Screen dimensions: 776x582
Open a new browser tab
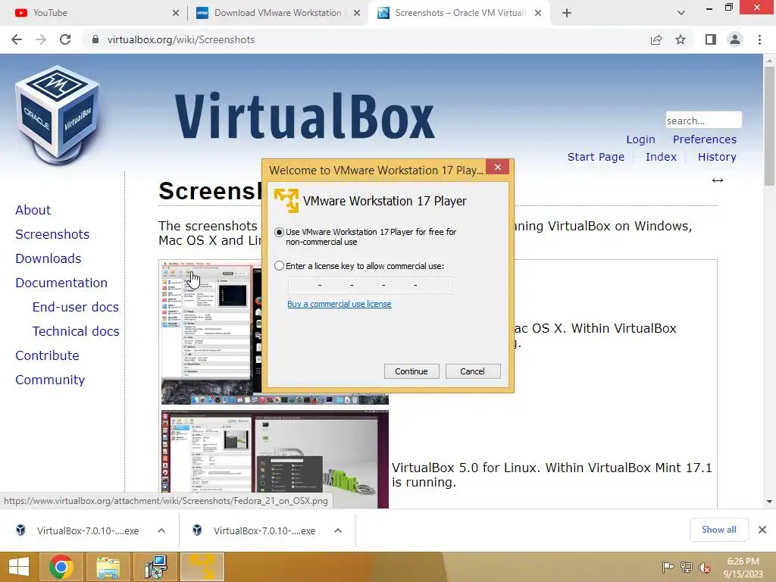pos(567,14)
